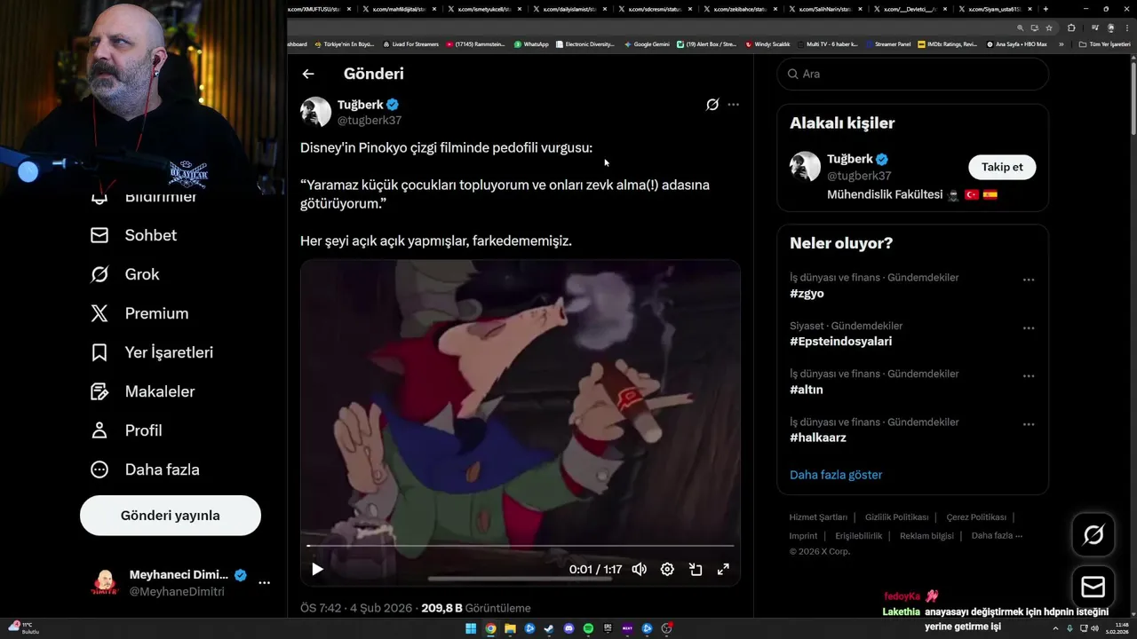Open options dots for #zgyo trend

(1029, 280)
